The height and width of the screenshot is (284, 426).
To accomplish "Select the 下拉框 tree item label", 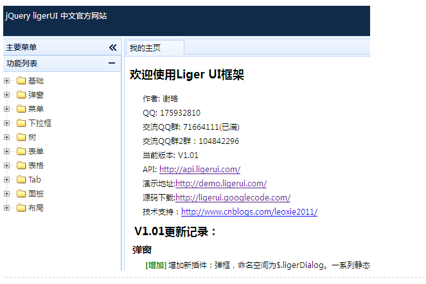I will pyautogui.click(x=40, y=123).
